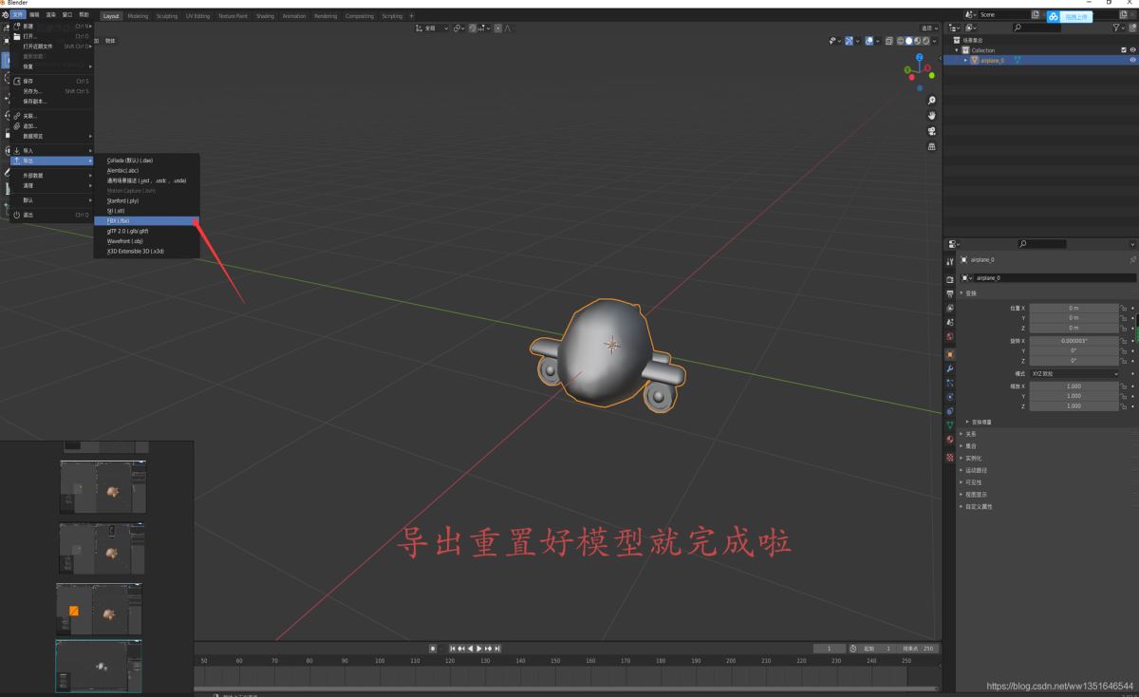The width and height of the screenshot is (1139, 697).
Task: Toggle the Collection checkbox in outliner
Action: pos(1124,49)
